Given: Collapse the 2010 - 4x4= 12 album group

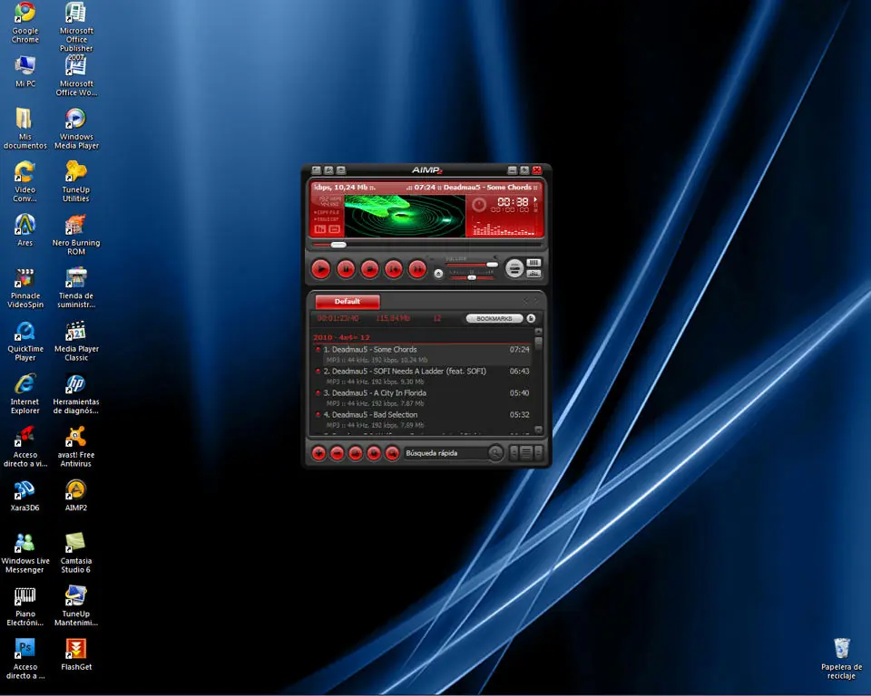Looking at the screenshot, I should pyautogui.click(x=341, y=337).
